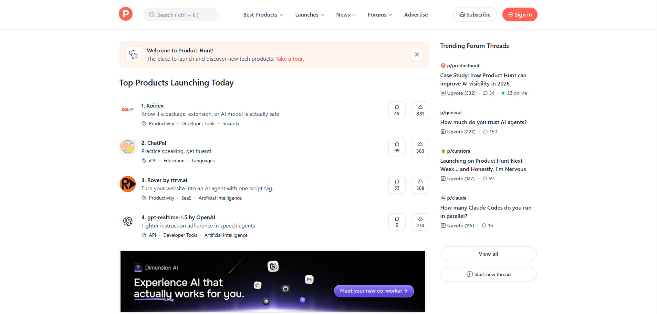Open comments for ChatPal

click(x=397, y=148)
